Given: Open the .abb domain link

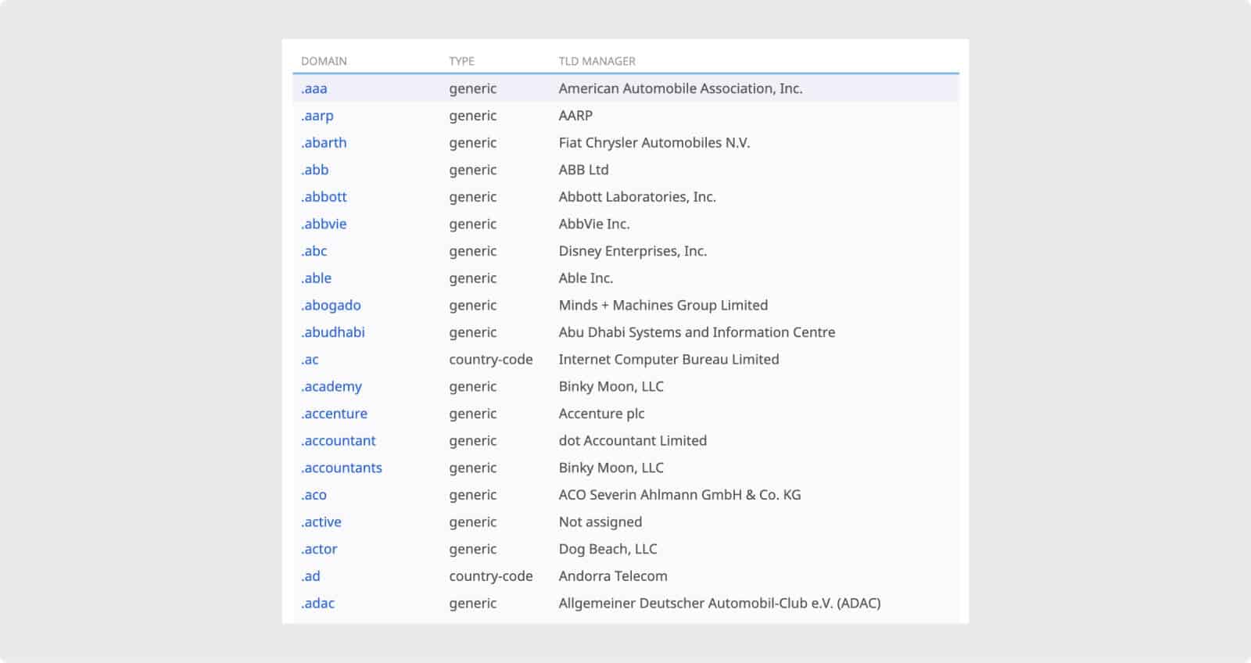Looking at the screenshot, I should (x=315, y=170).
